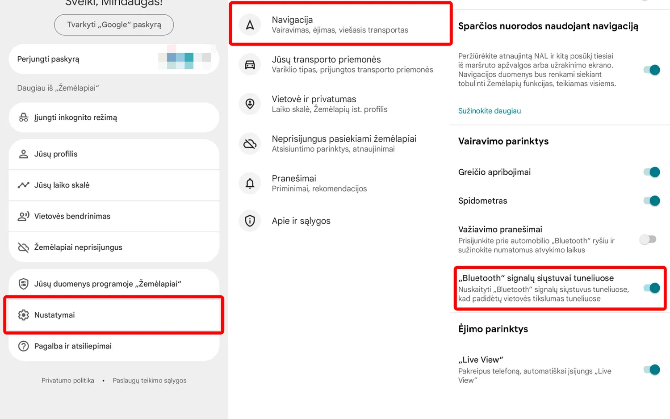Tap the incognito icon next to Įjungti inkognito režimą
The height and width of the screenshot is (419, 670).
coord(24,117)
